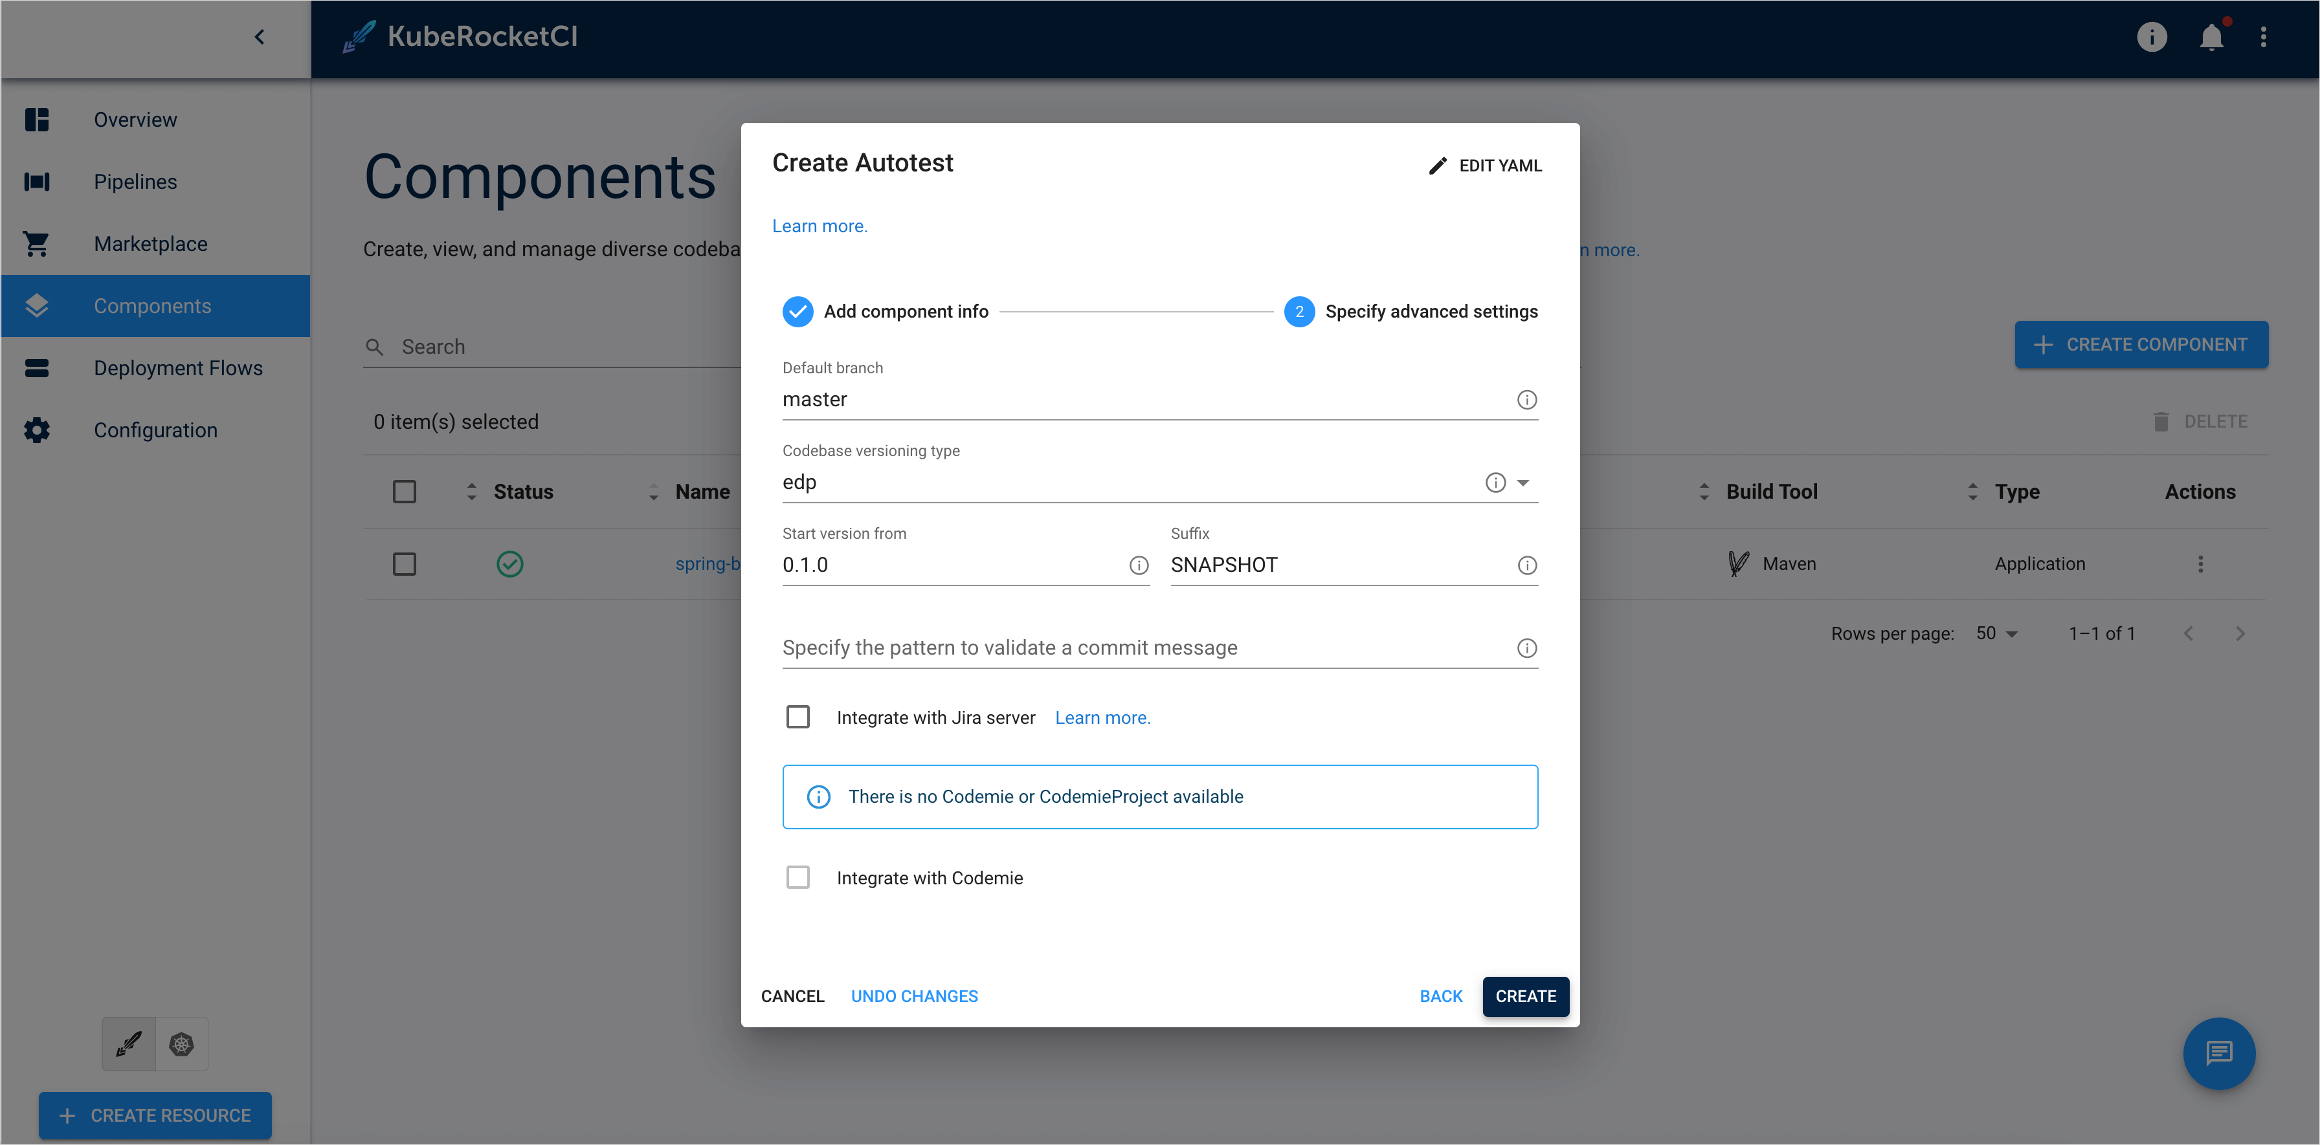The width and height of the screenshot is (2320, 1145).
Task: Click the three-dot overflow menu icon
Action: (x=2202, y=563)
